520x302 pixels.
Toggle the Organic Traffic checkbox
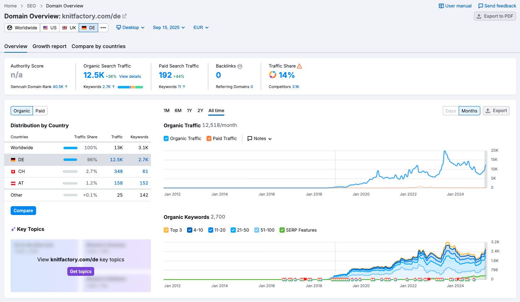coord(166,139)
